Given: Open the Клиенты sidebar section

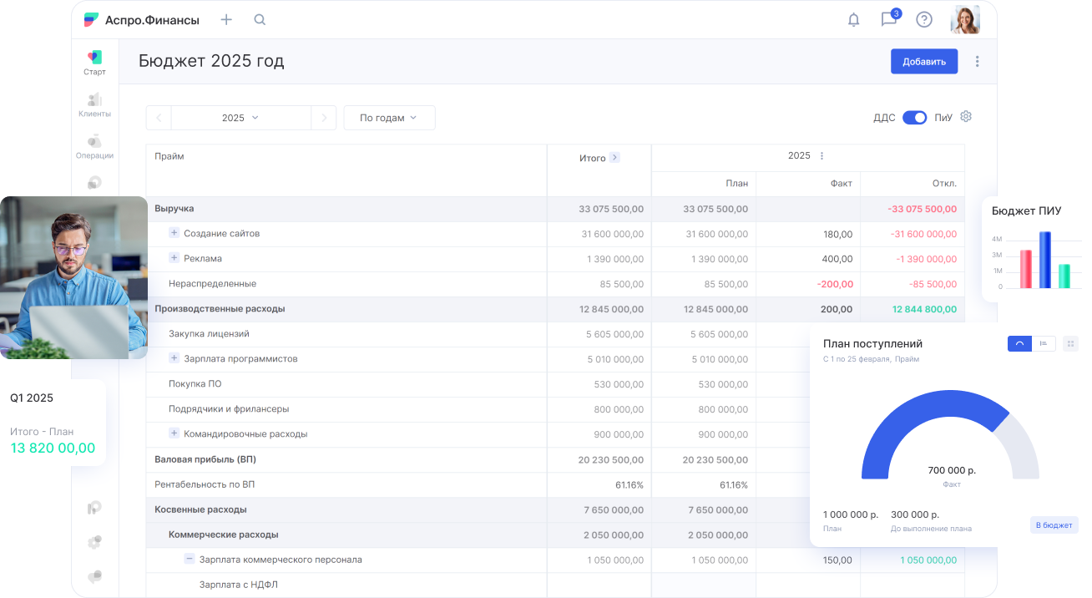Looking at the screenshot, I should pyautogui.click(x=94, y=104).
